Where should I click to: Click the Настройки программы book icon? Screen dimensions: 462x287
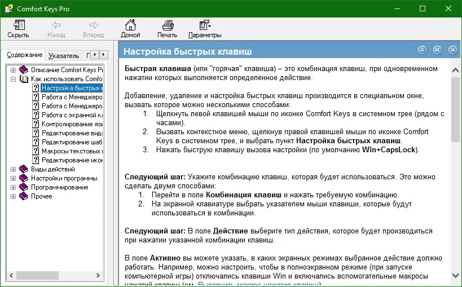click(24, 178)
